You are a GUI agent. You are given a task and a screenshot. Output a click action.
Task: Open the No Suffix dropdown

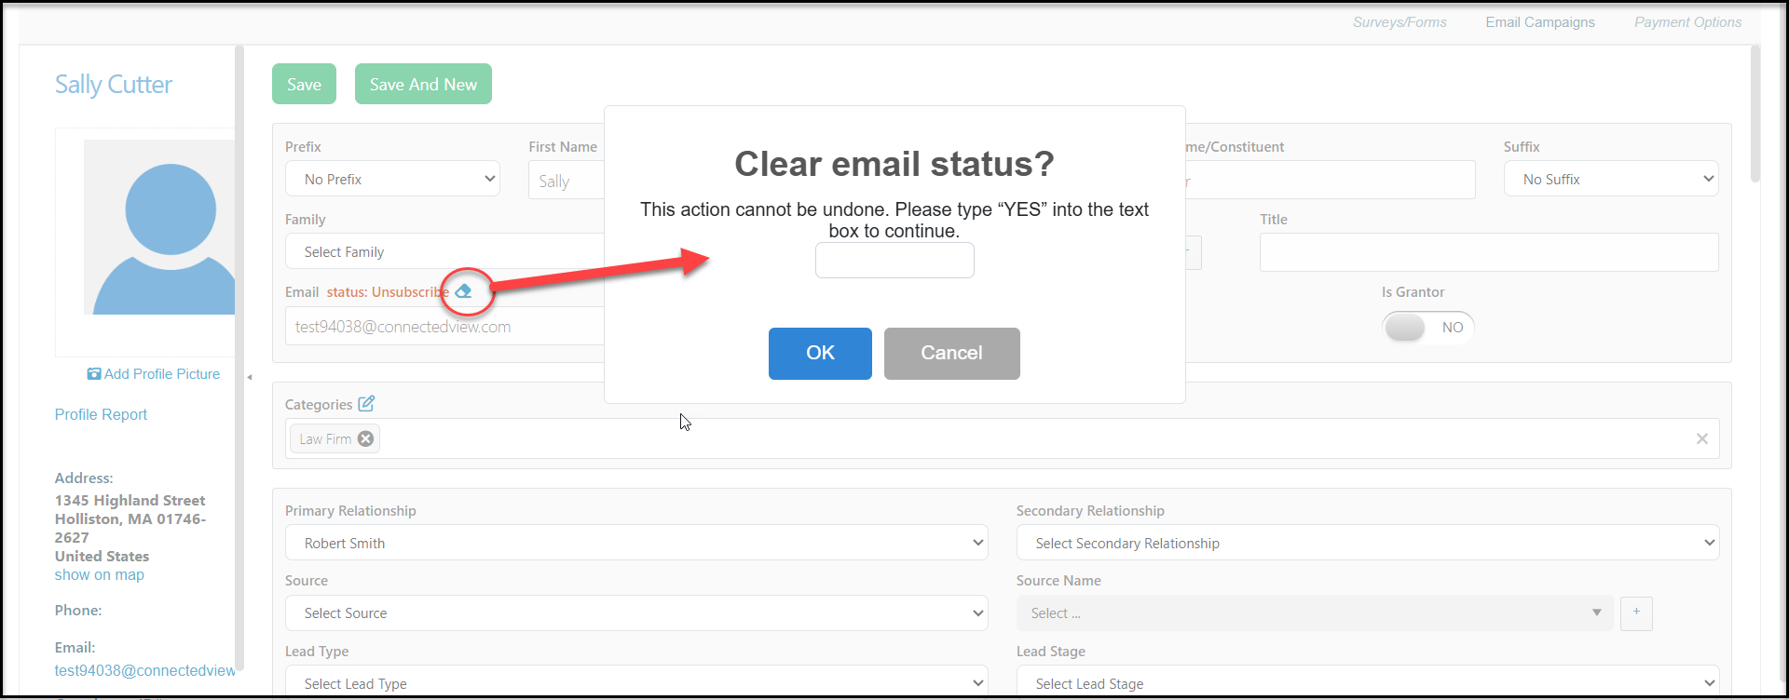pos(1611,179)
